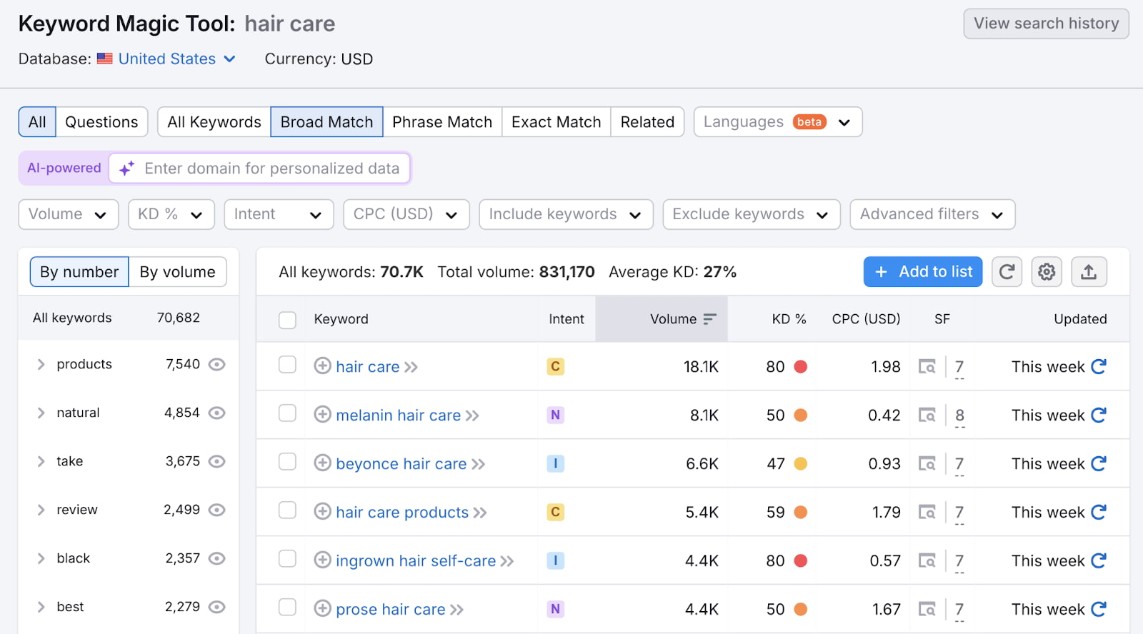Open the CPC (USD) filter dropdown

(x=406, y=214)
